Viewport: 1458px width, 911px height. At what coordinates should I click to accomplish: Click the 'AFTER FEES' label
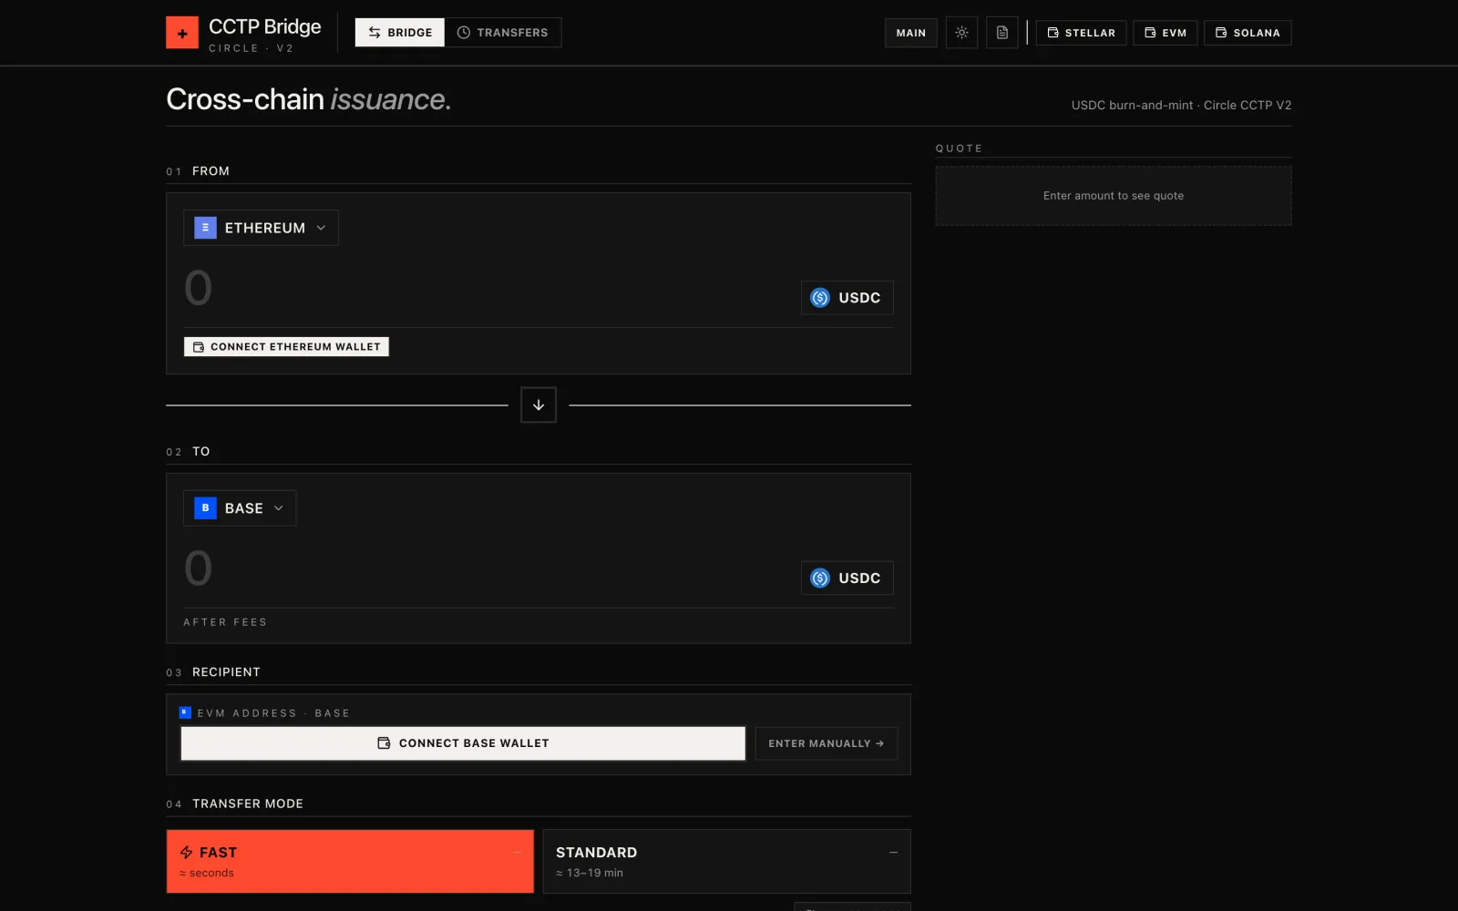(x=225, y=622)
